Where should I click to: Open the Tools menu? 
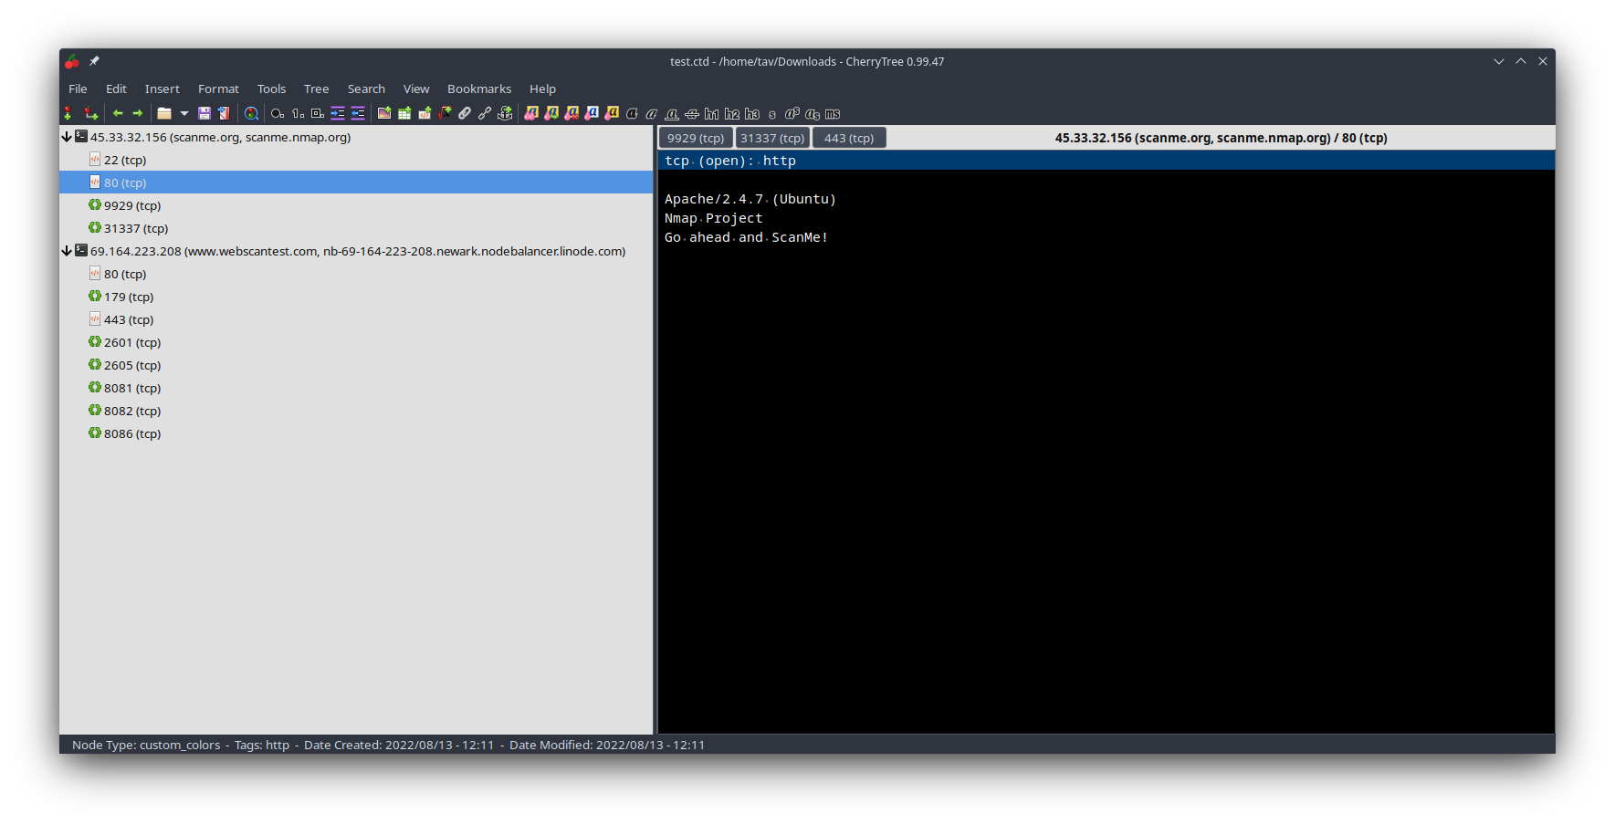[271, 89]
